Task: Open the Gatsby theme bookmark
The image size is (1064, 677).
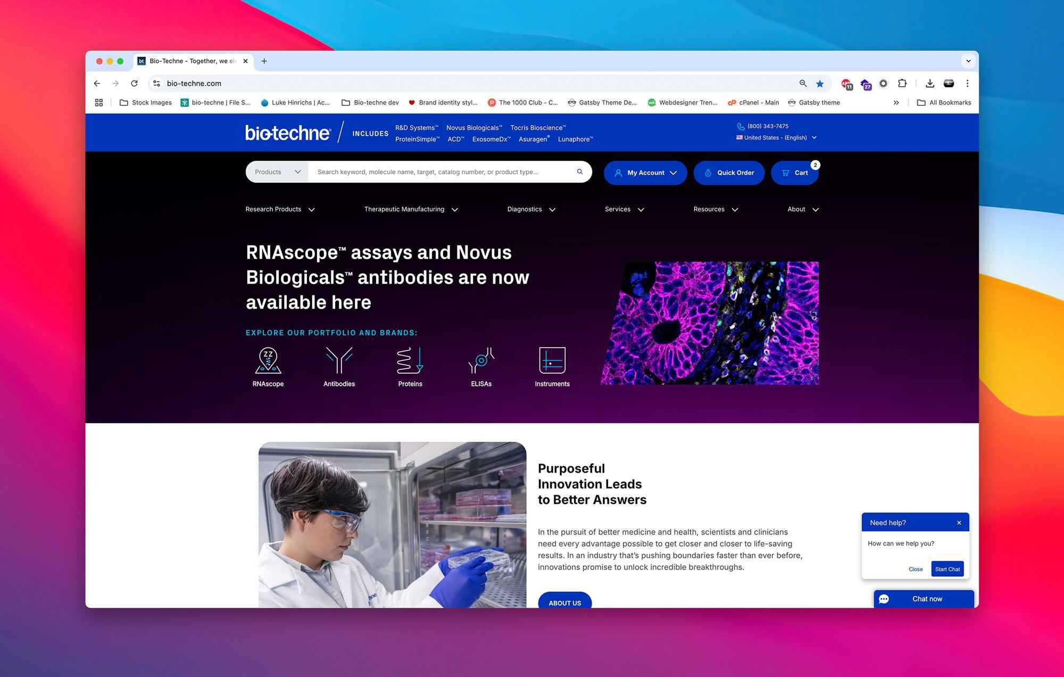Action: (814, 103)
